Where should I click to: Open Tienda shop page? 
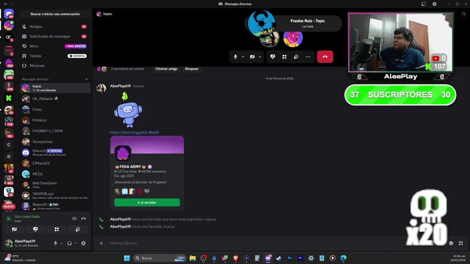55,56
